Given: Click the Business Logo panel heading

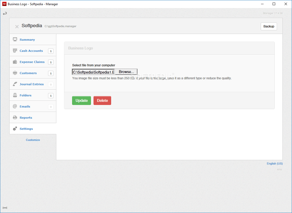Looking at the screenshot, I should click(x=80, y=48).
